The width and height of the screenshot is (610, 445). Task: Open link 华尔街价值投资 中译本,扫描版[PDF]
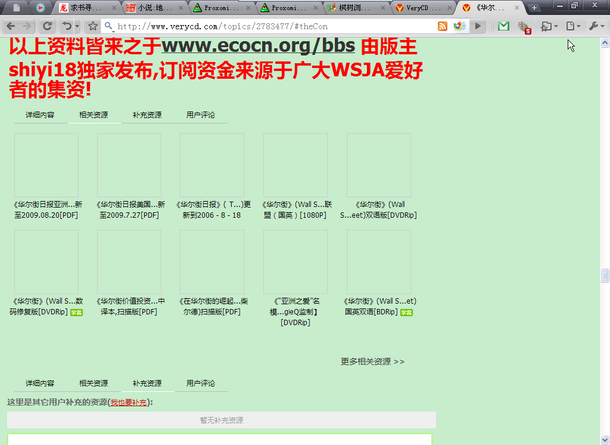pyautogui.click(x=129, y=306)
